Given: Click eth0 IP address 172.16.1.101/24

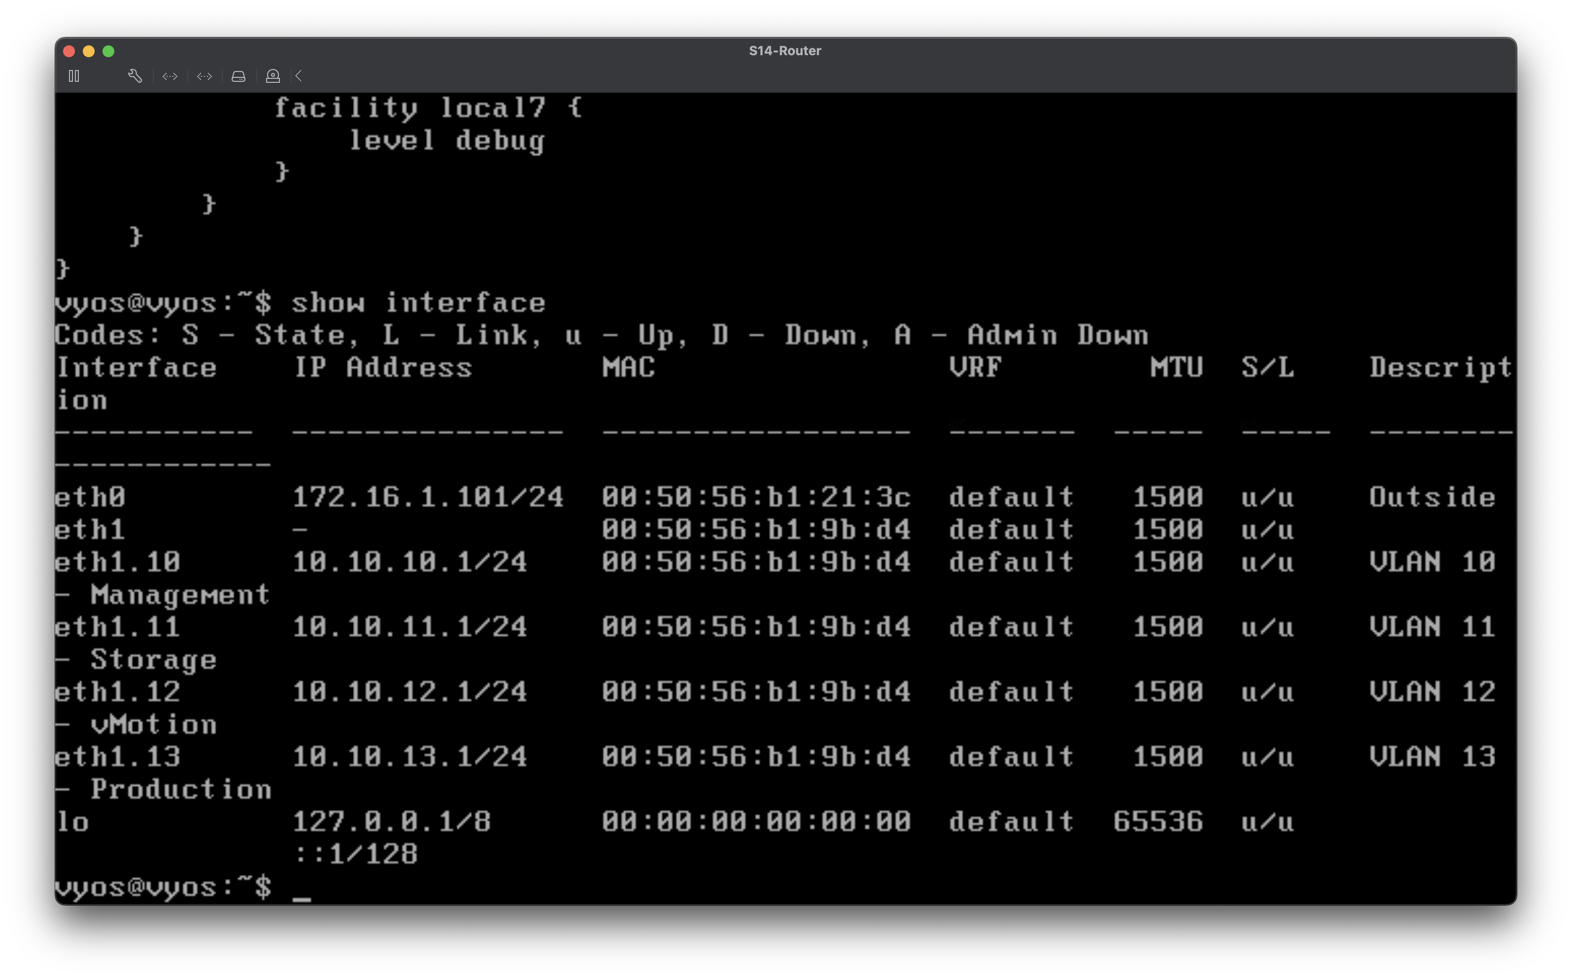Looking at the screenshot, I should 427,497.
